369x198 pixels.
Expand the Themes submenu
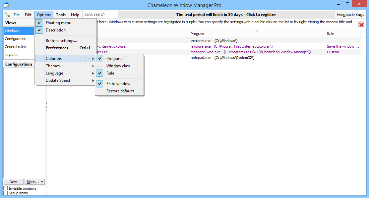(x=66, y=66)
